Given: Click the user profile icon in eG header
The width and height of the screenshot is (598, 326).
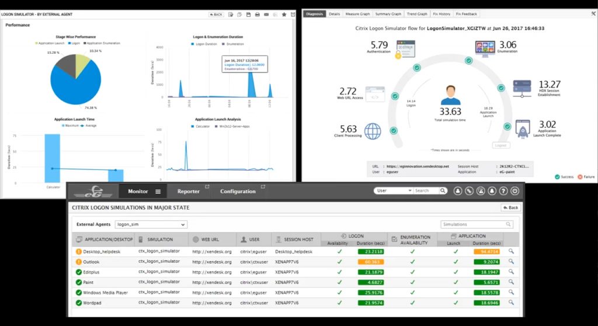Looking at the screenshot, I should 458,190.
